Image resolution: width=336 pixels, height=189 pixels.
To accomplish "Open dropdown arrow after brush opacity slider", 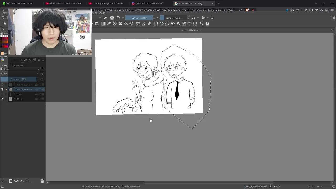I will point(157,18).
